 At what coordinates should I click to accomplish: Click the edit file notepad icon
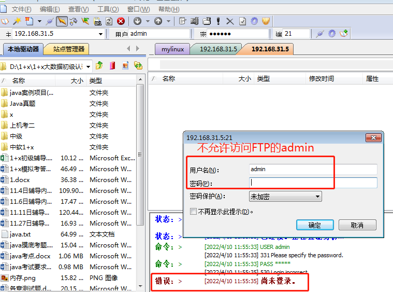point(182,21)
